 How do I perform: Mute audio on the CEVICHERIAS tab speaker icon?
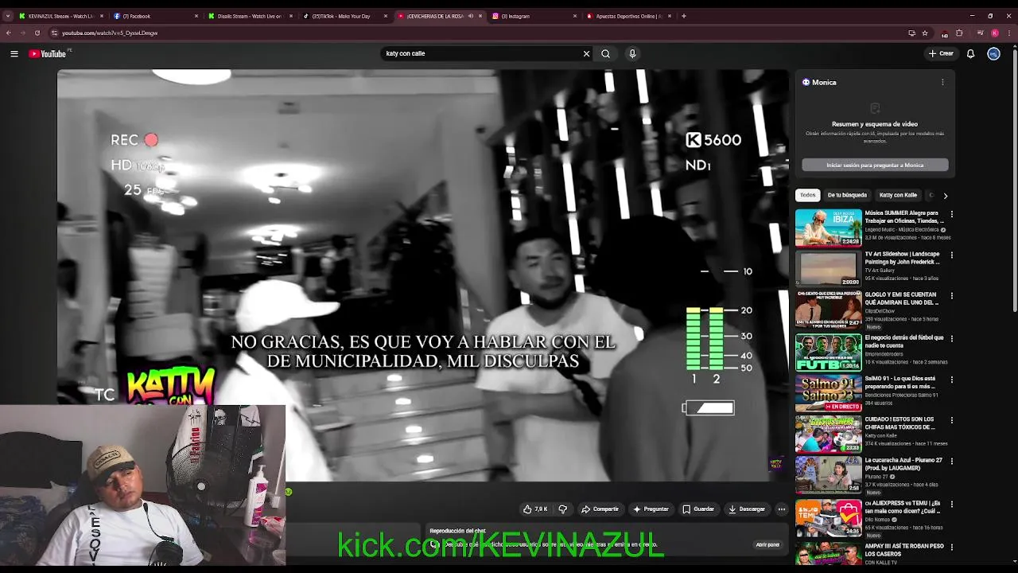pos(470,16)
